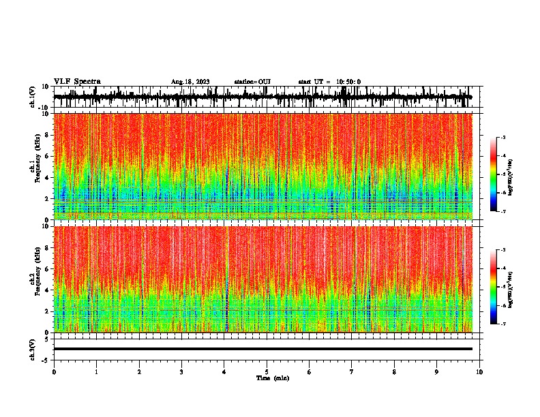
Task: Click the ch.2 colorbar log(PSD) unit label
Action: coord(511,290)
